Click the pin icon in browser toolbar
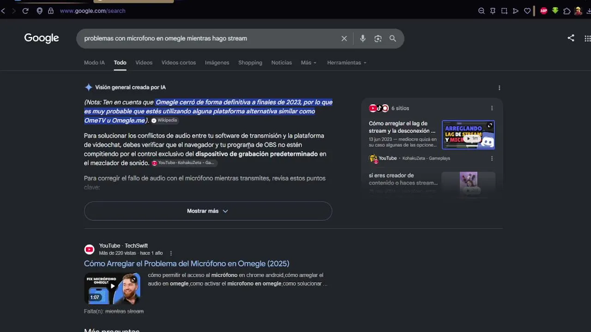 pos(493,11)
